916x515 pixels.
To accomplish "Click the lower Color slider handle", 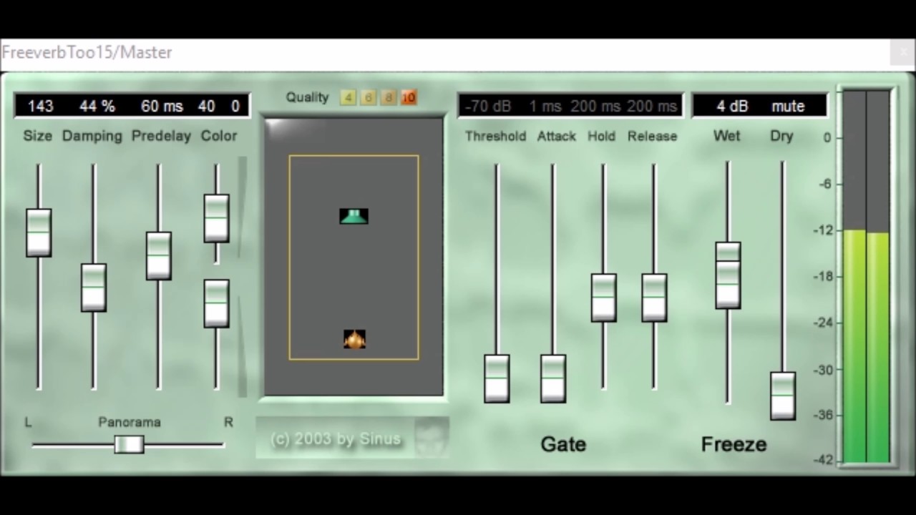I will coord(217,303).
